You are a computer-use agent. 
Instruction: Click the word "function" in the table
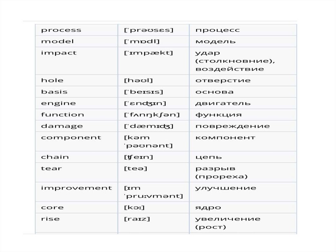[x=62, y=115]
